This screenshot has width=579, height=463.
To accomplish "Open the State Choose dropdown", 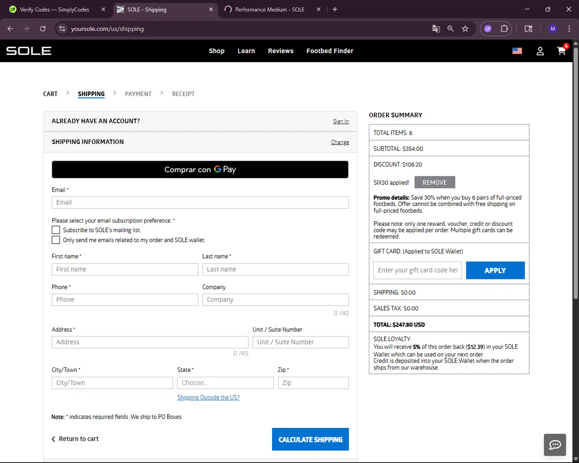I will [x=225, y=383].
